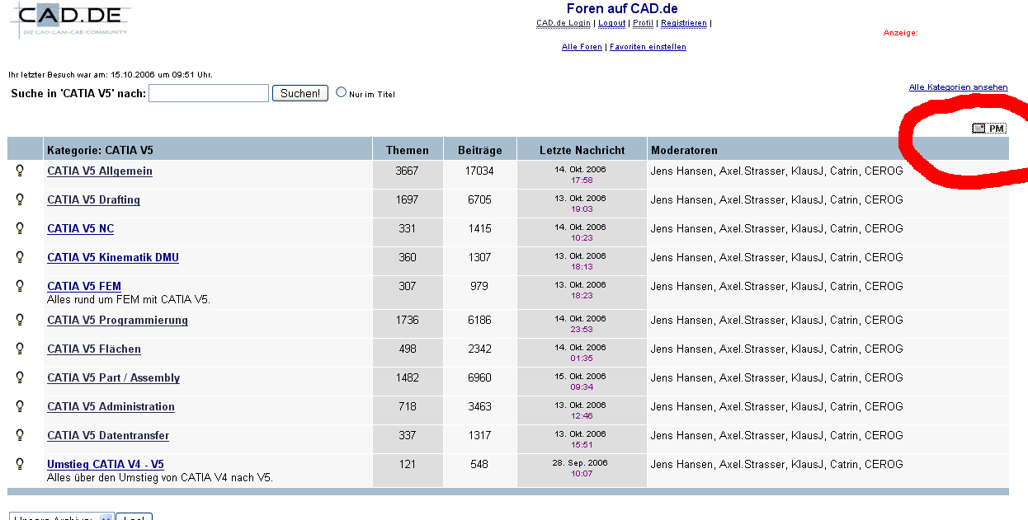Click the moderators list in CATIA V5 Allgemein row
1028x520 pixels.
point(777,171)
